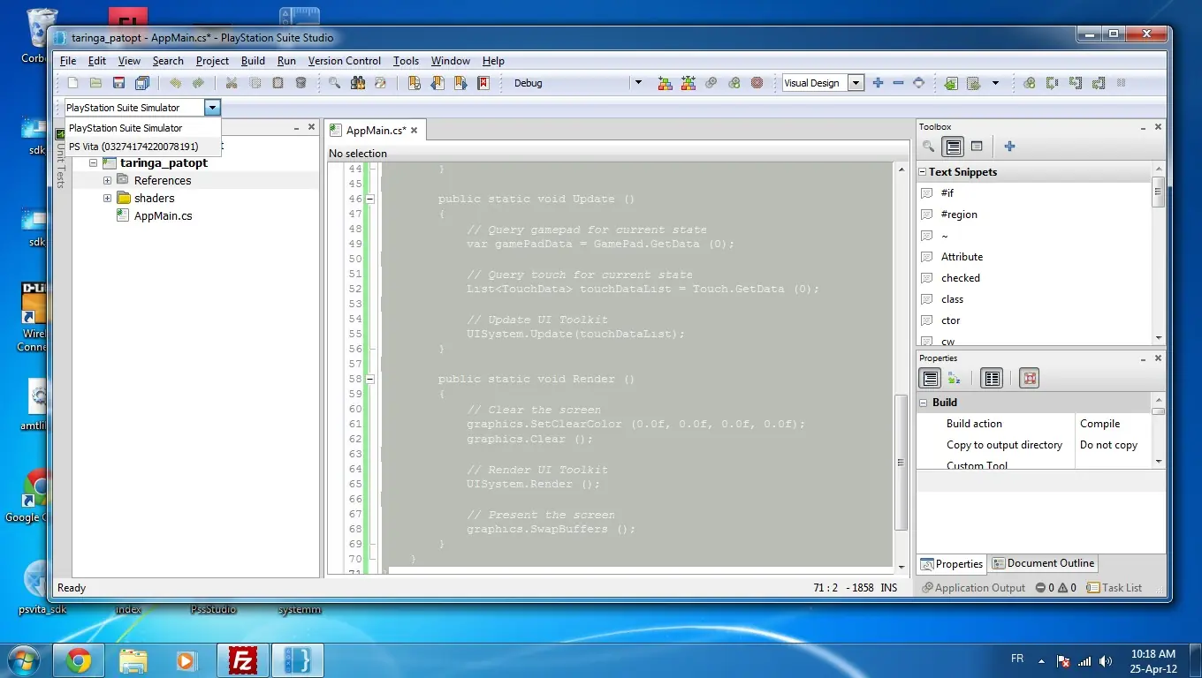1202x678 pixels.
Task: Open the FileZilla icon in the taskbar
Action: 241,659
